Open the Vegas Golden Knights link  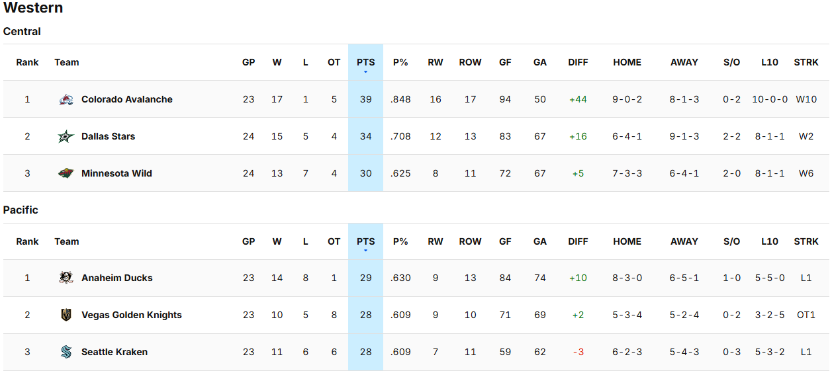tap(131, 315)
